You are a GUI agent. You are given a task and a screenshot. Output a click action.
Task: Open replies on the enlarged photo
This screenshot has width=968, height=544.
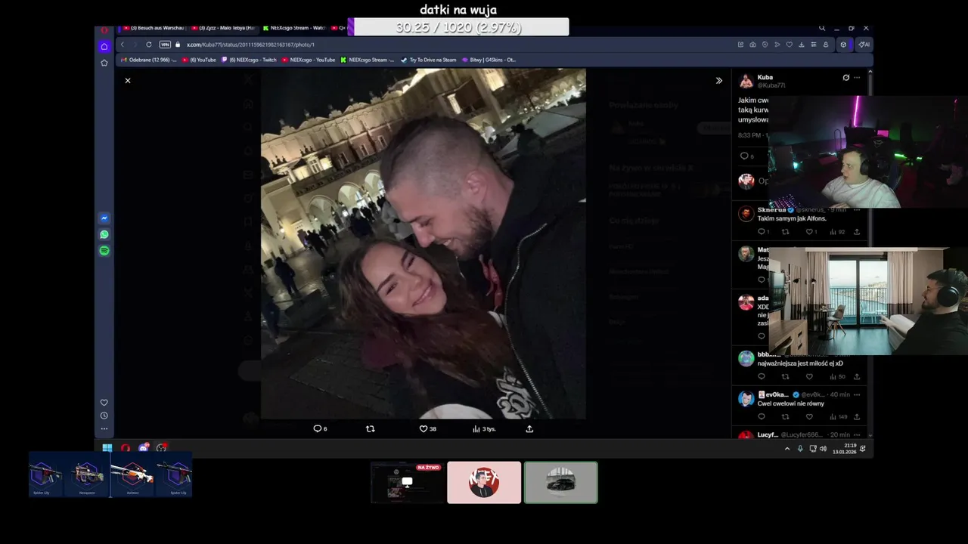point(320,428)
